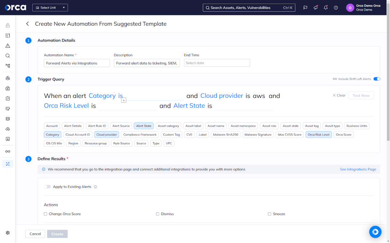
Task: Open the hexagon gear sidebar icon
Action: pos(8,78)
